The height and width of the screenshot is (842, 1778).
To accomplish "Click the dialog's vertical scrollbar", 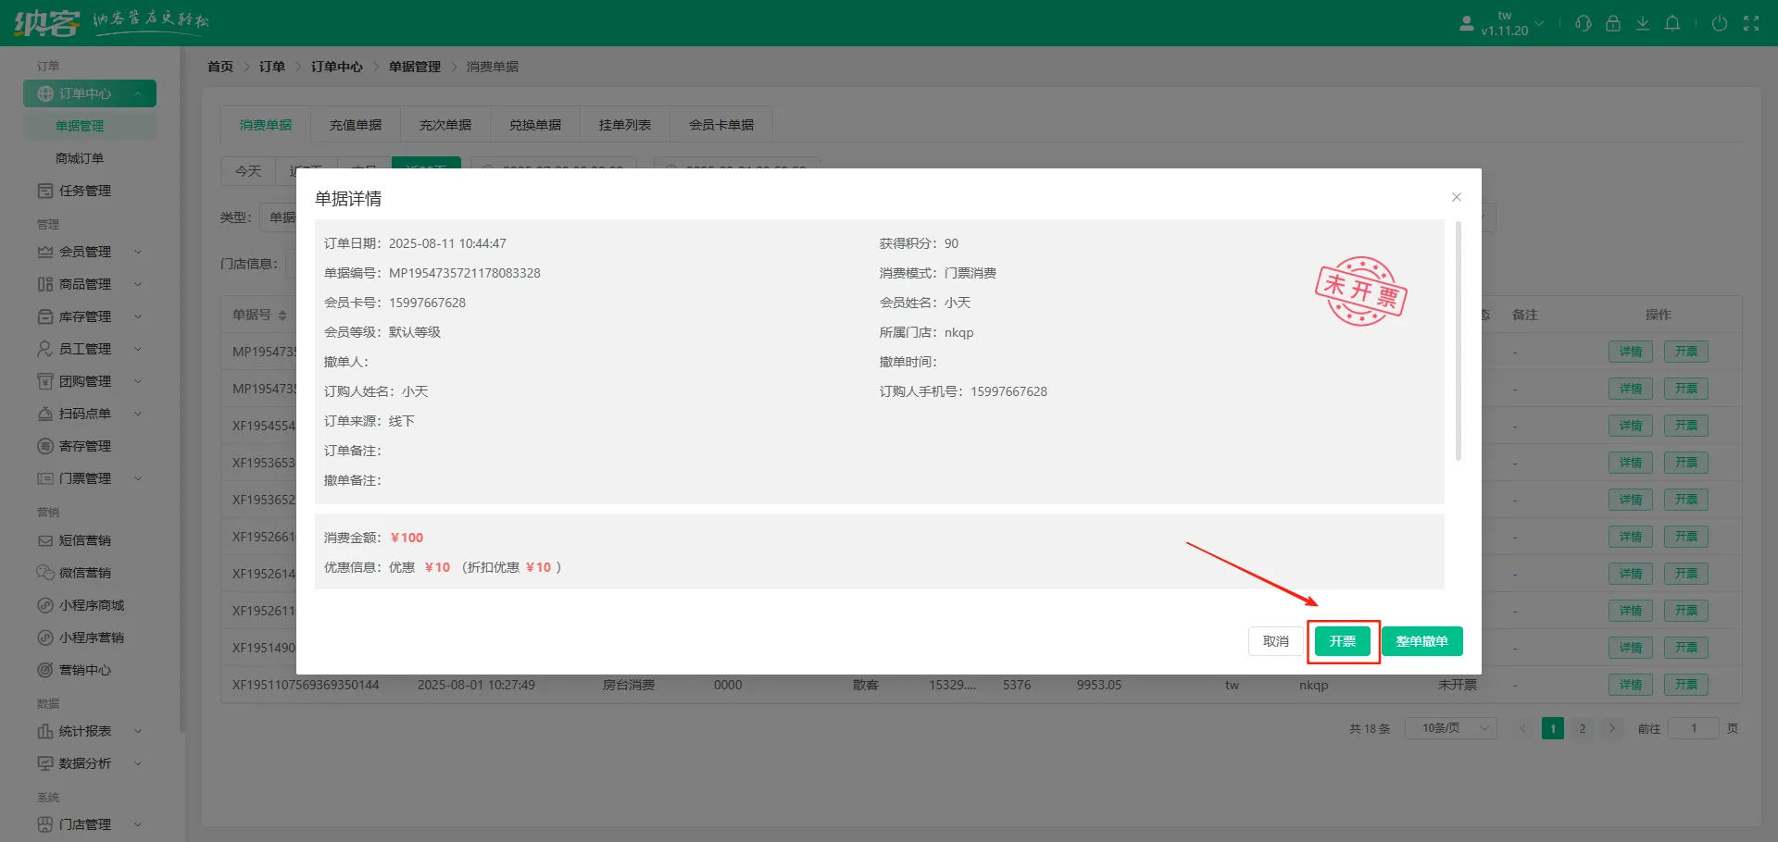I will [1459, 342].
